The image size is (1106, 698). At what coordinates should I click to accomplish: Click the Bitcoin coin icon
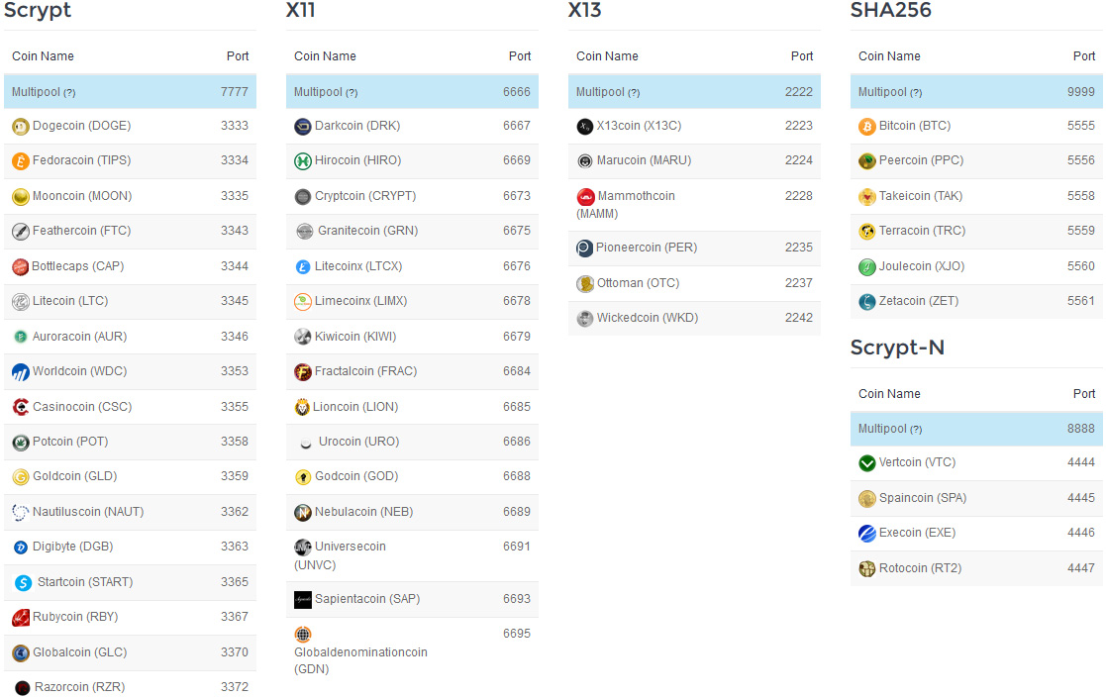(866, 127)
